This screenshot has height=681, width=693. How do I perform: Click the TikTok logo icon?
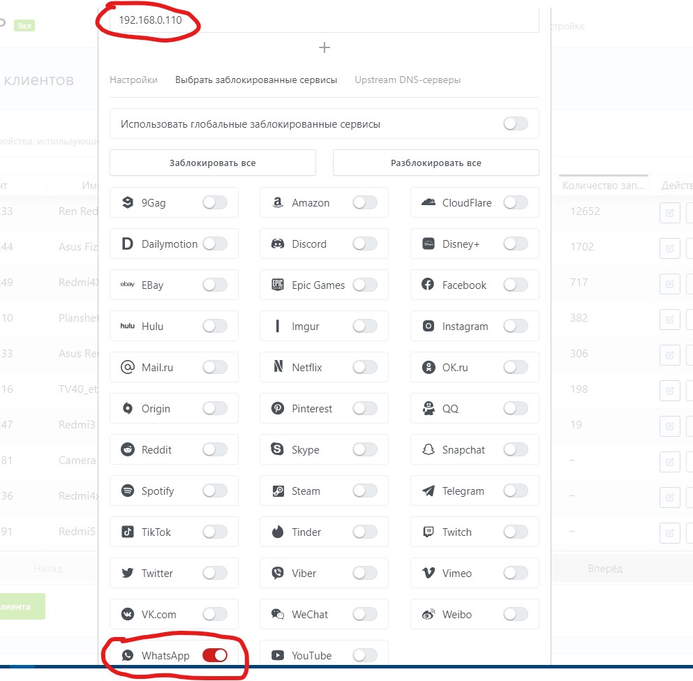coord(127,532)
